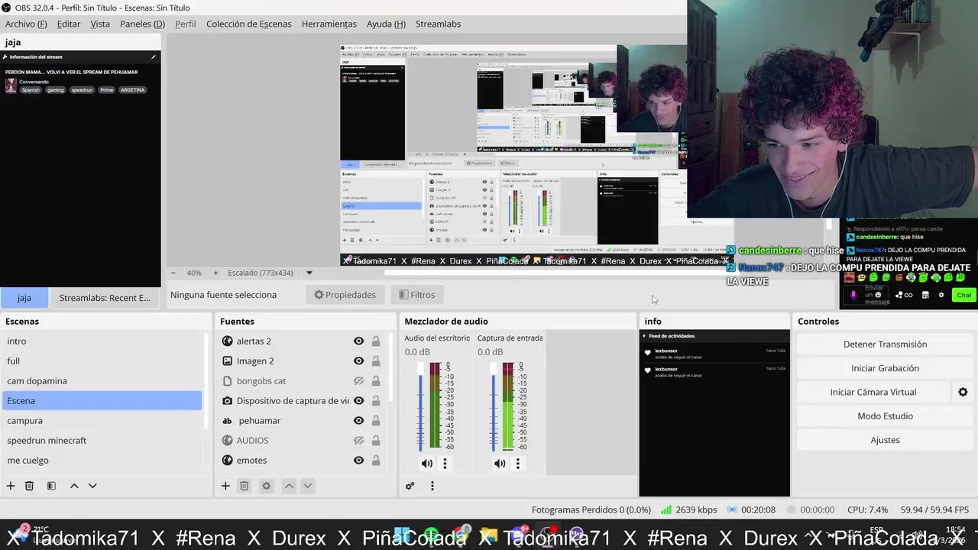Viewport: 978px width, 550px height.
Task: Open scene filters icon in Escenas toolbar
Action: (51, 486)
